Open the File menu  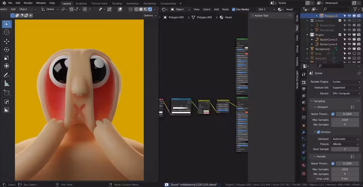[x=10, y=3]
